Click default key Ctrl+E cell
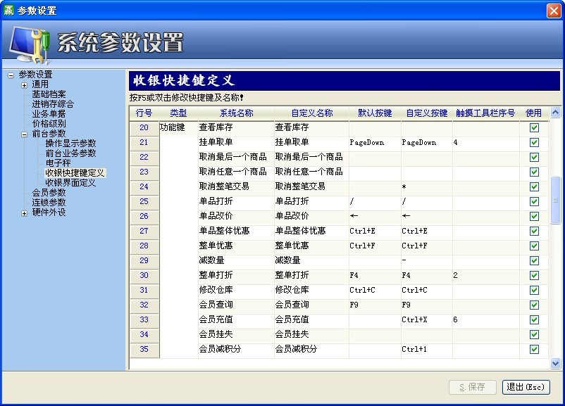Screen dimensions: 565x406 (375, 231)
